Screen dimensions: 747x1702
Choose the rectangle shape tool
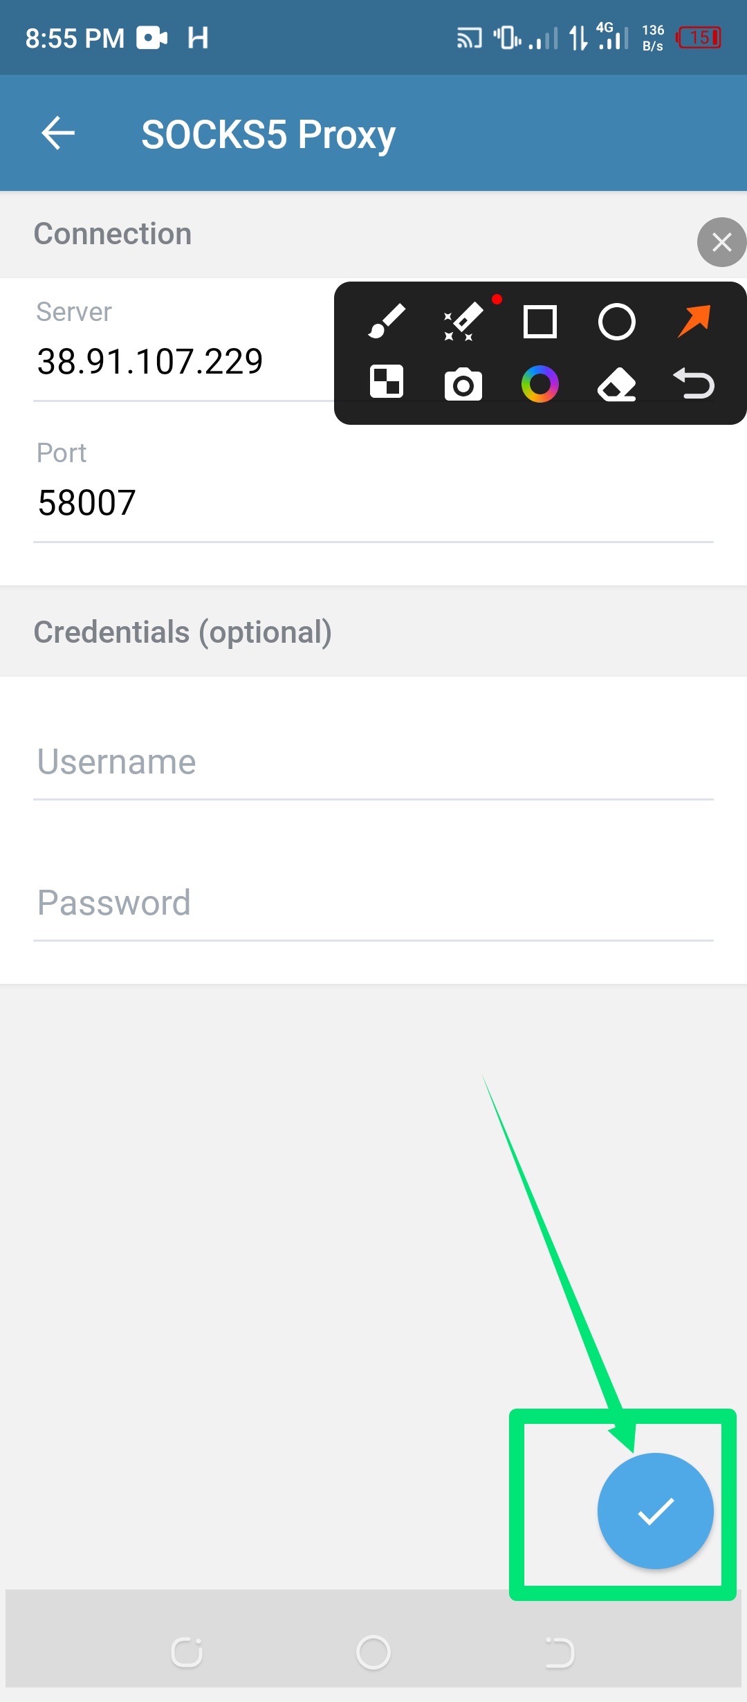tap(539, 322)
